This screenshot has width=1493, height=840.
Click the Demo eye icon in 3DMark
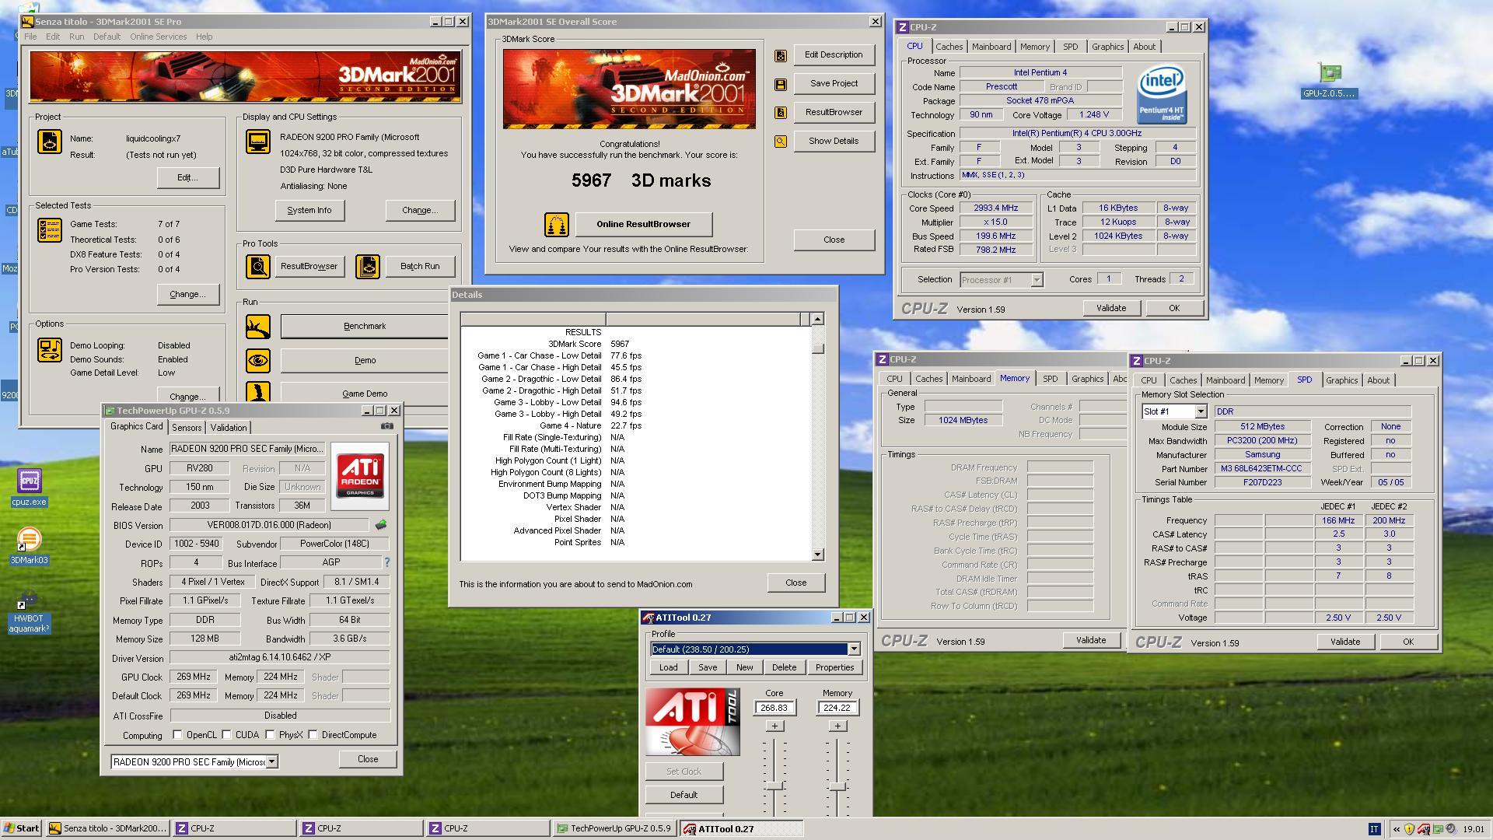(x=258, y=361)
